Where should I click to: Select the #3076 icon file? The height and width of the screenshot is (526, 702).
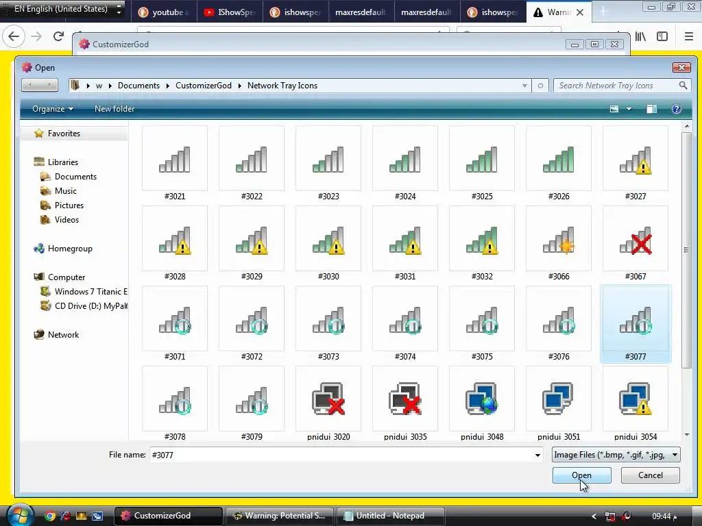pos(559,323)
